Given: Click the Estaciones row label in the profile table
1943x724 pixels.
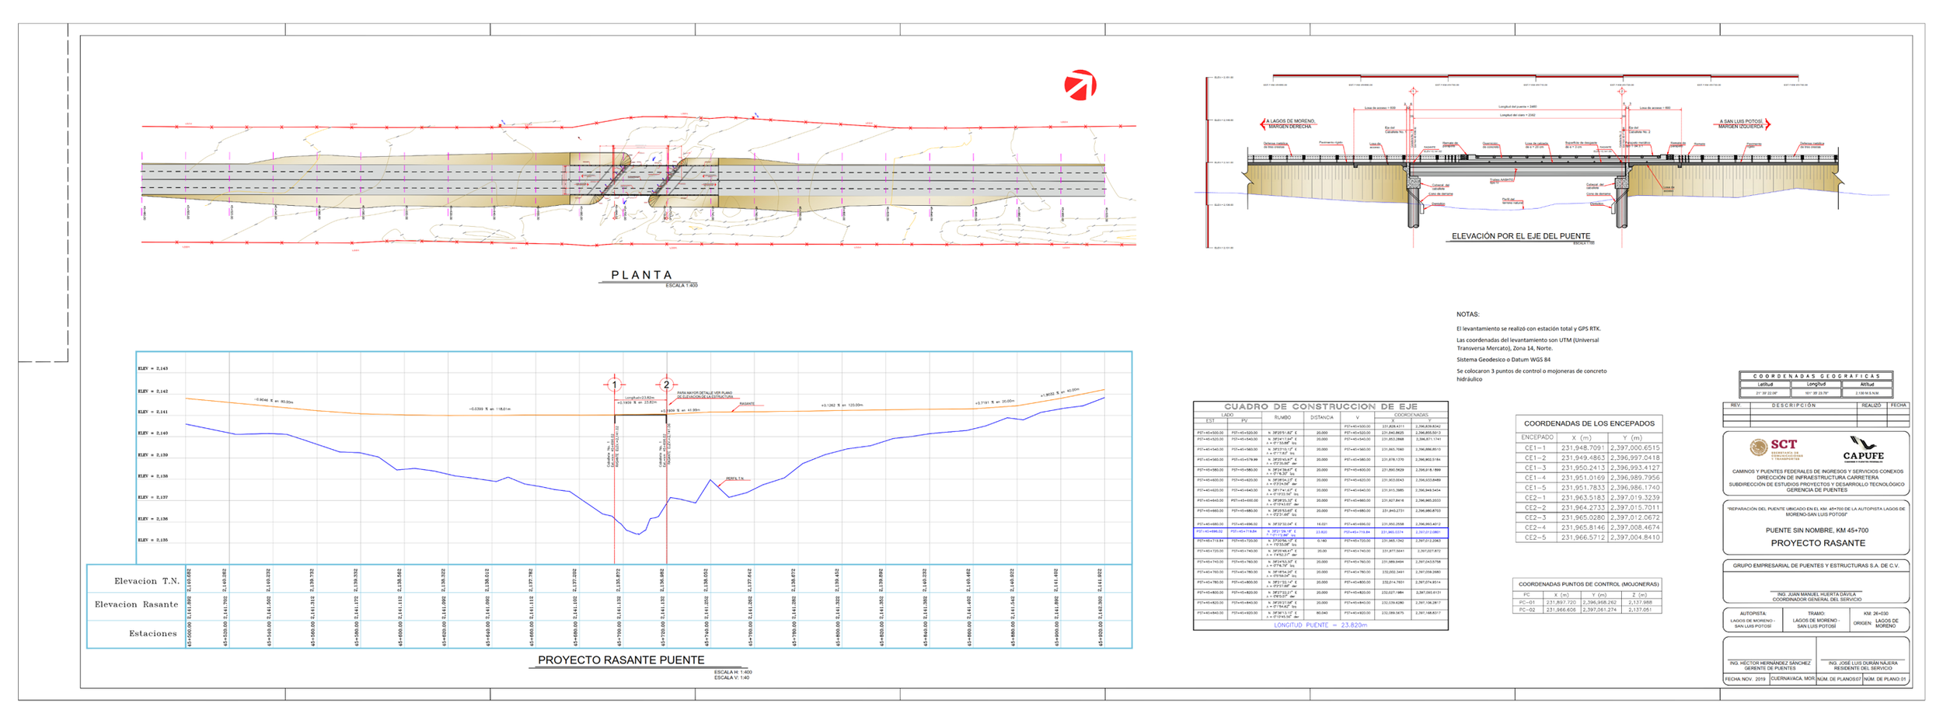Looking at the screenshot, I should (152, 633).
